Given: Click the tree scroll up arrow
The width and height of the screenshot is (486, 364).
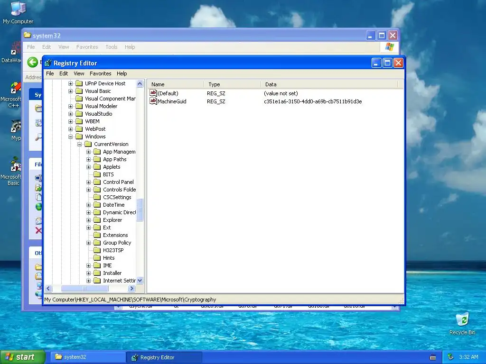Looking at the screenshot, I should click(x=140, y=83).
